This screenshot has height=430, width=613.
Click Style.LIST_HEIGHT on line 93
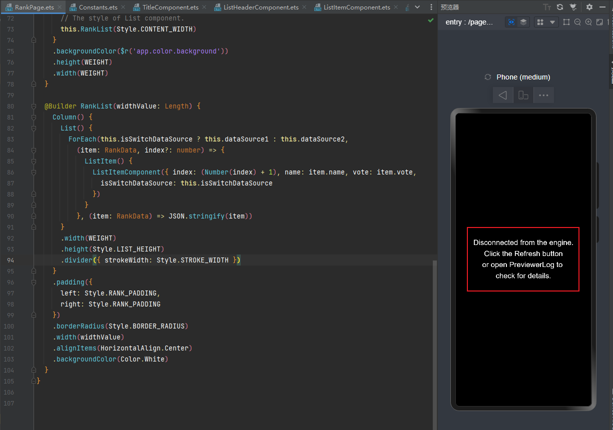(127, 249)
